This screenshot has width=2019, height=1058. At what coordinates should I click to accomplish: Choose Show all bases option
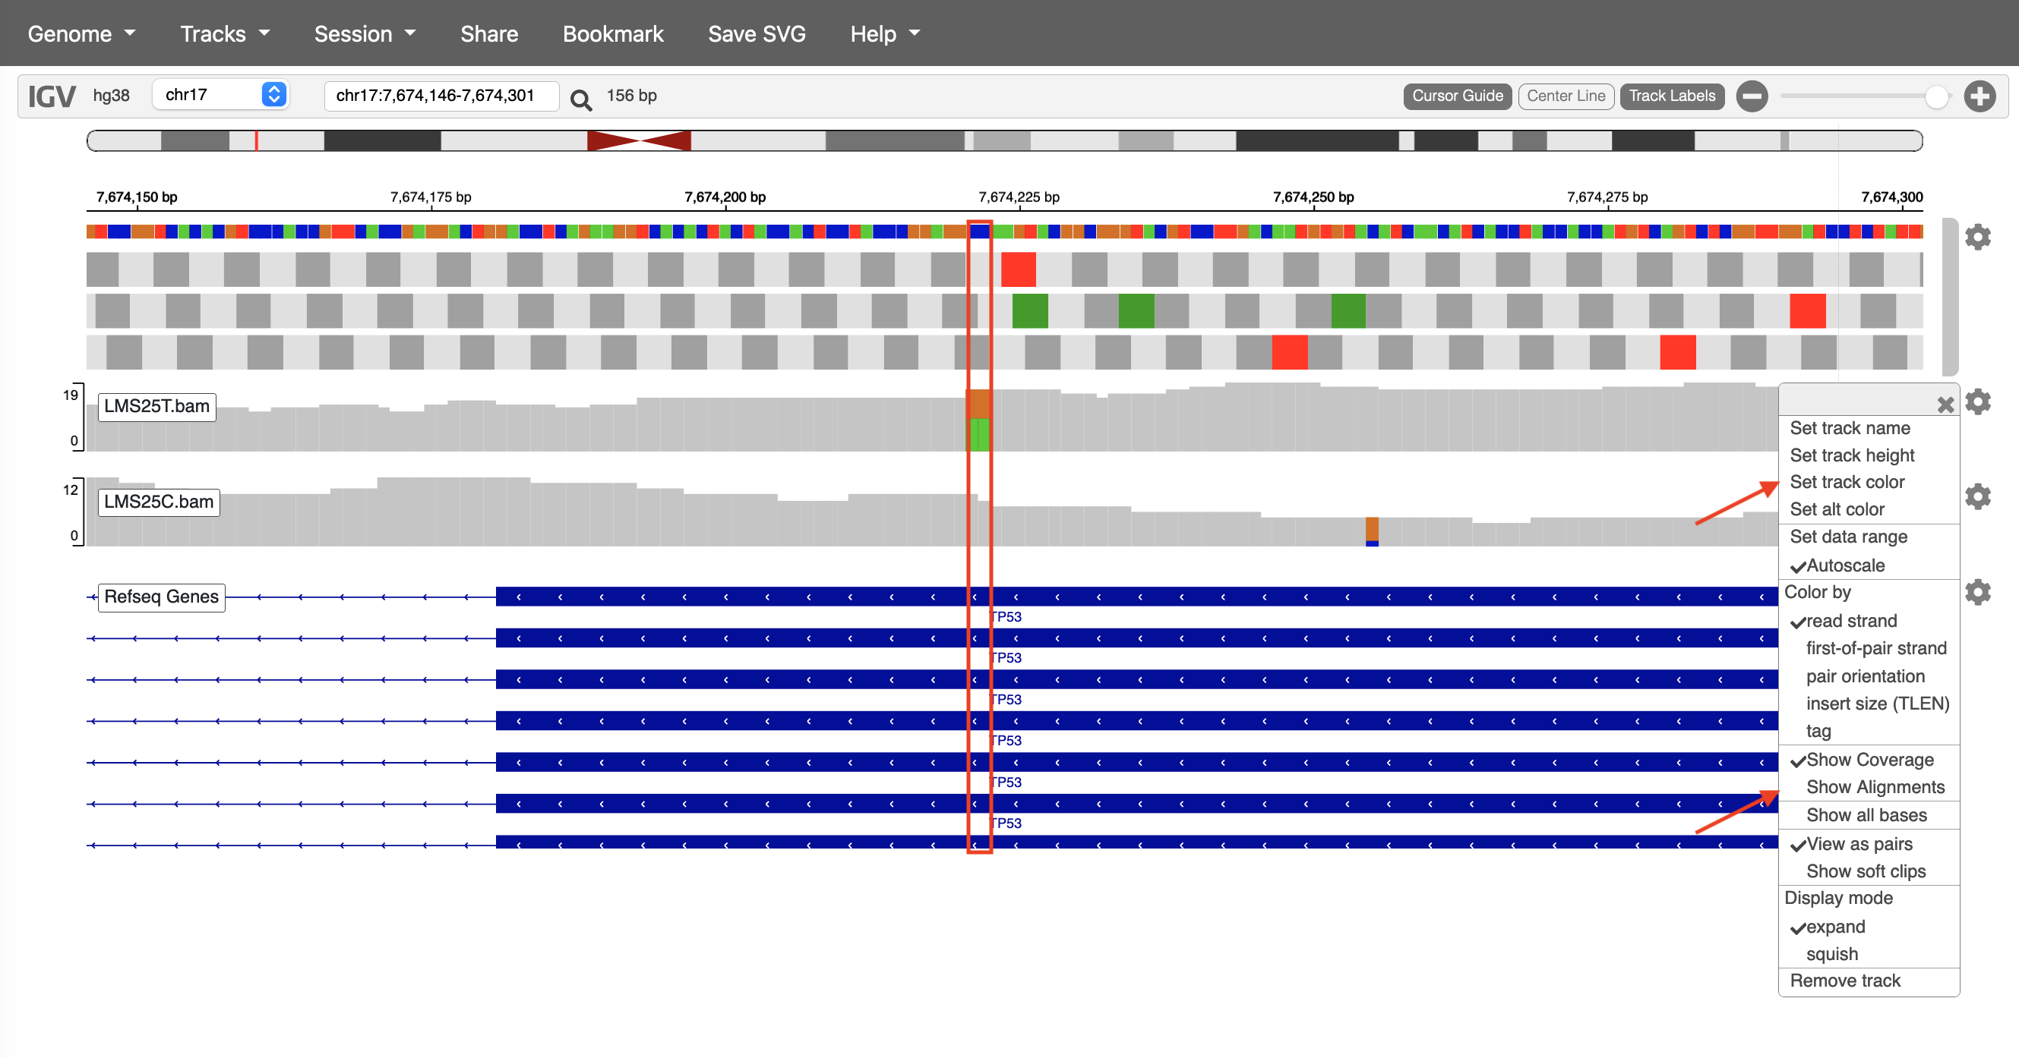point(1866,814)
